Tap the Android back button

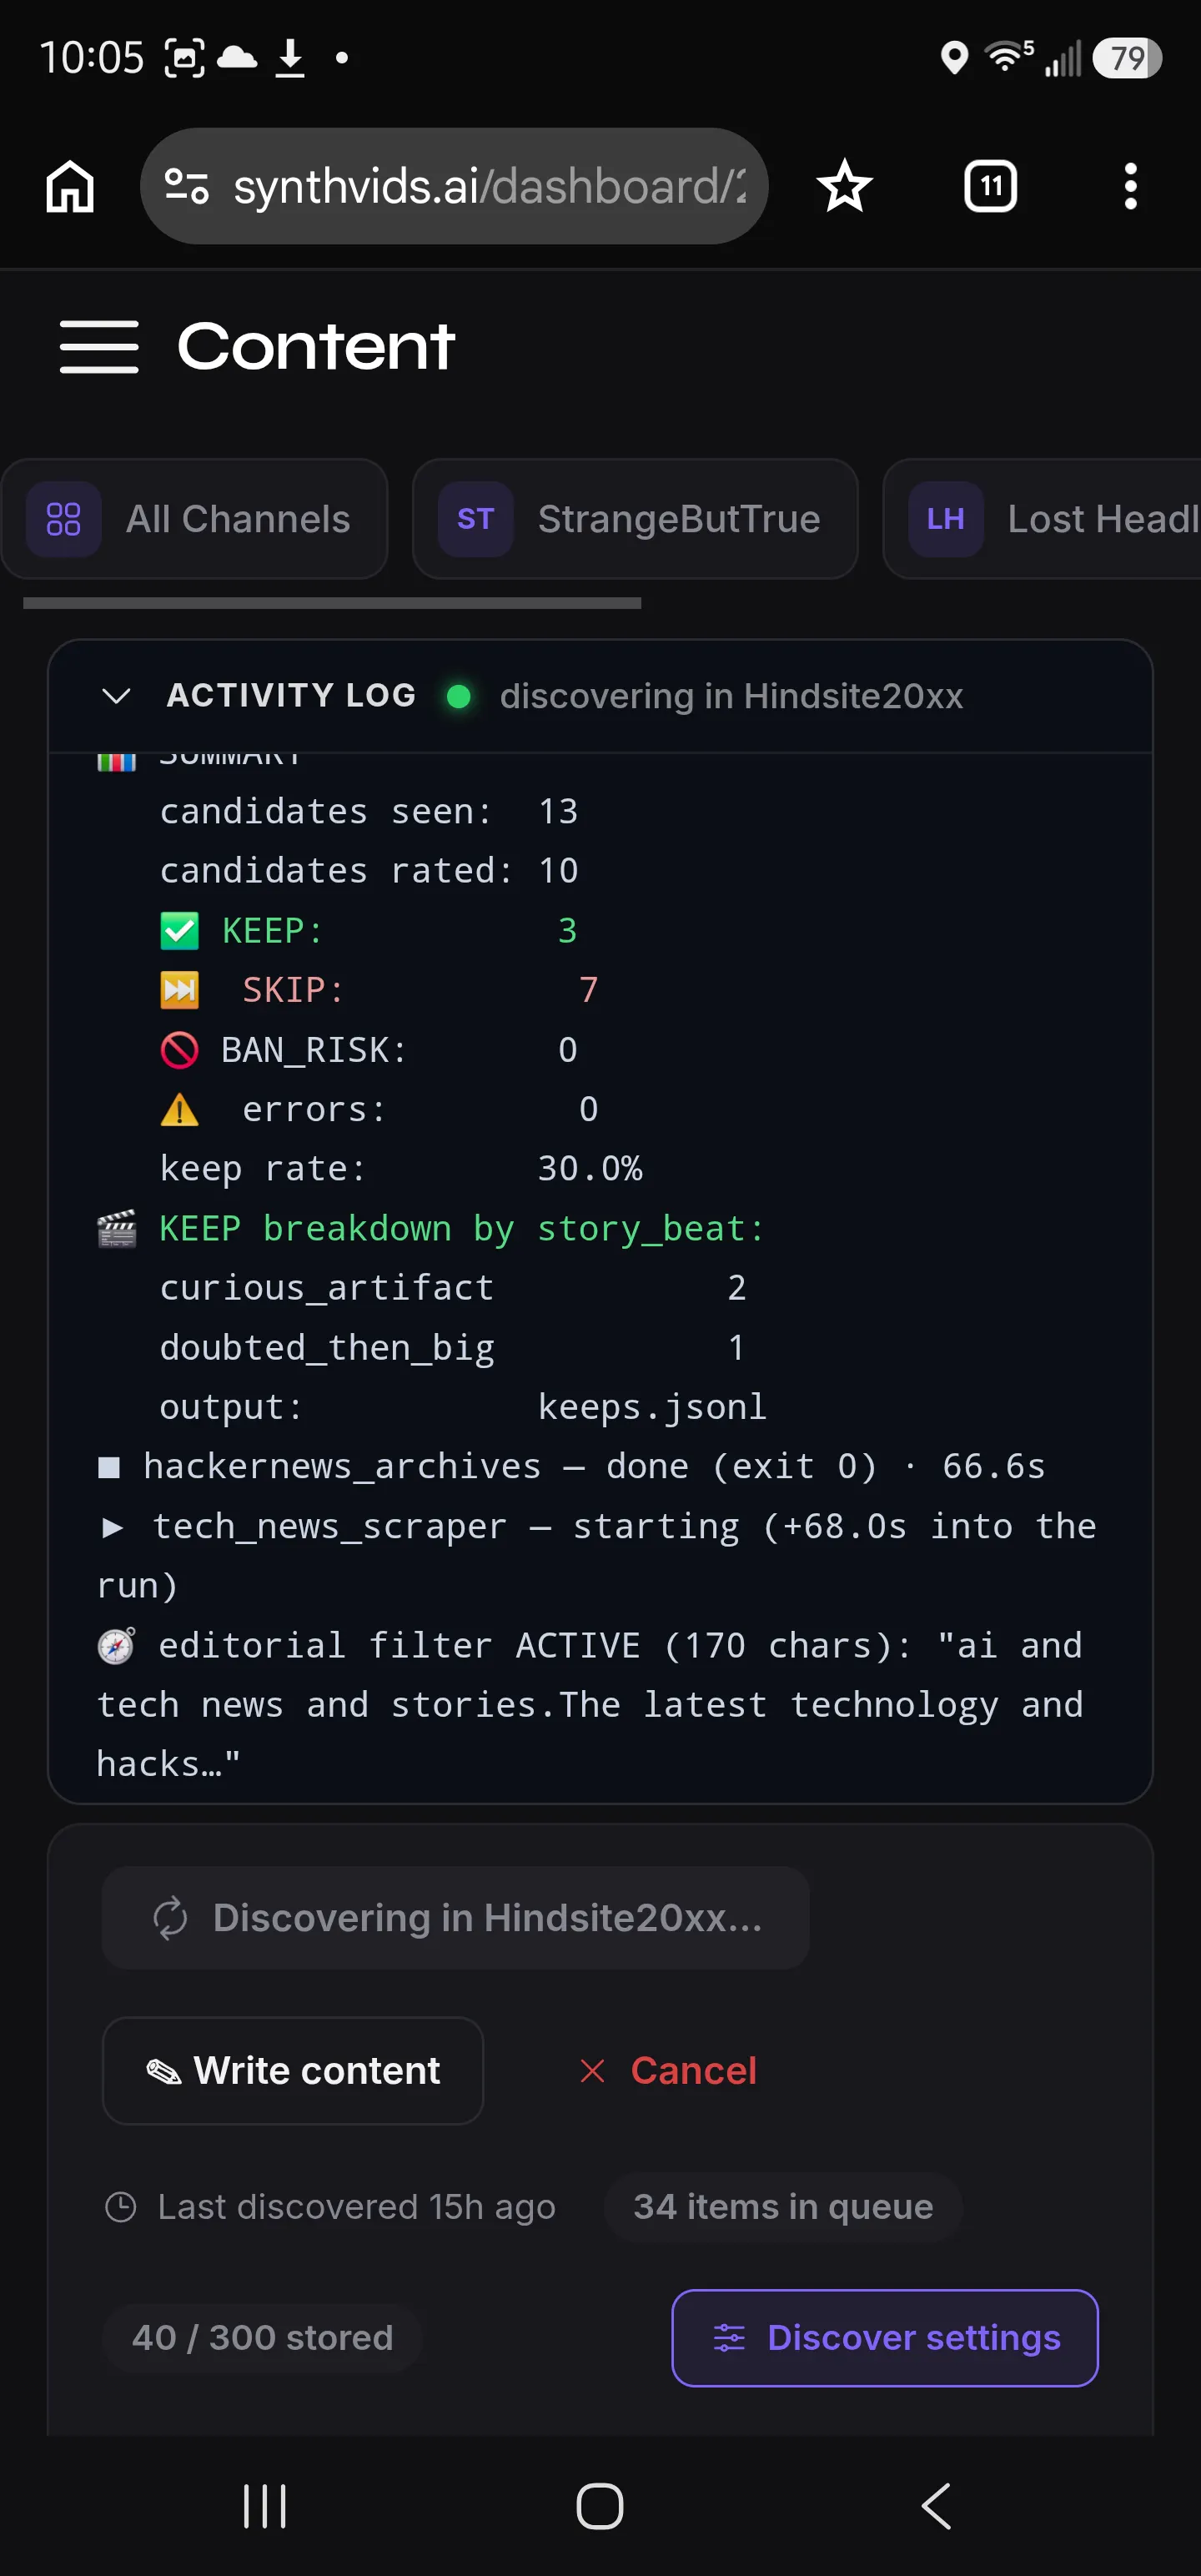936,2506
